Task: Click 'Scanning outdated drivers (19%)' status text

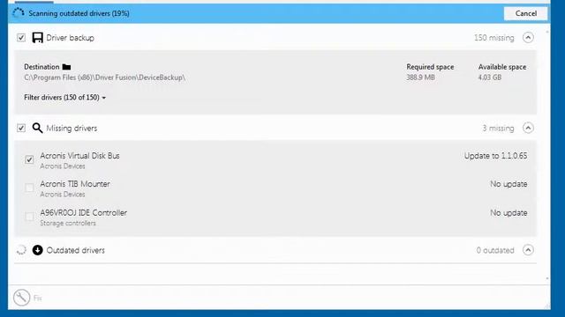Action: coord(79,13)
